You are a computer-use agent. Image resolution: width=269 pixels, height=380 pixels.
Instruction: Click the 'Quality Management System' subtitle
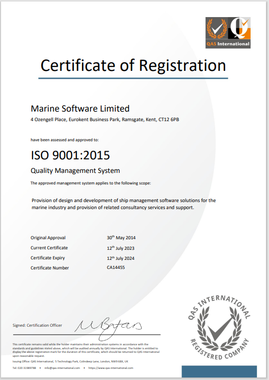(x=75, y=170)
